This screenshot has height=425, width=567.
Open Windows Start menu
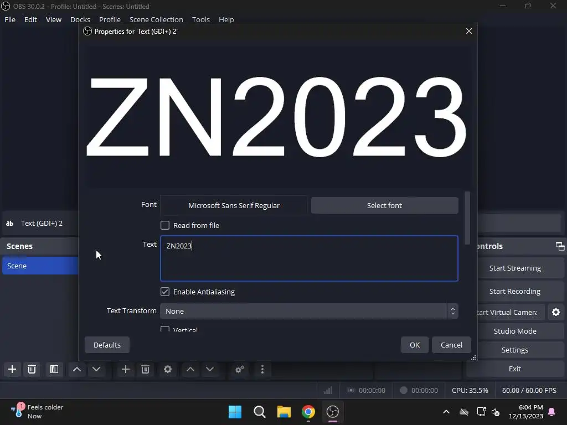pos(235,412)
